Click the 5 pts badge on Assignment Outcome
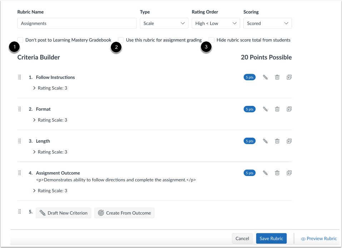The width and height of the screenshot is (342, 248). coord(249,173)
